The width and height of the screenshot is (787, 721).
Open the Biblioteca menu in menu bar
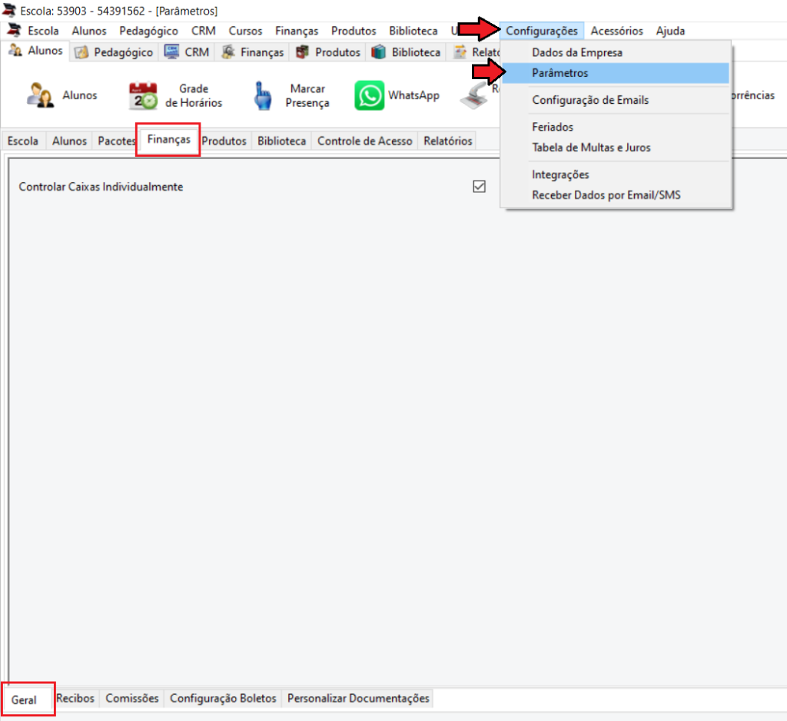pos(413,31)
